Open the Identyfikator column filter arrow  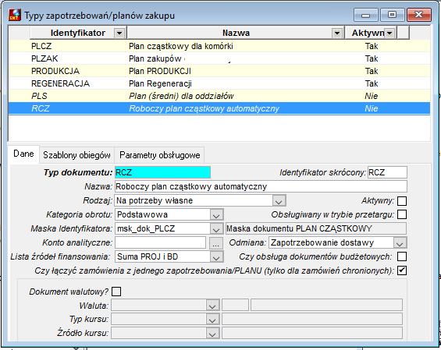pos(119,34)
